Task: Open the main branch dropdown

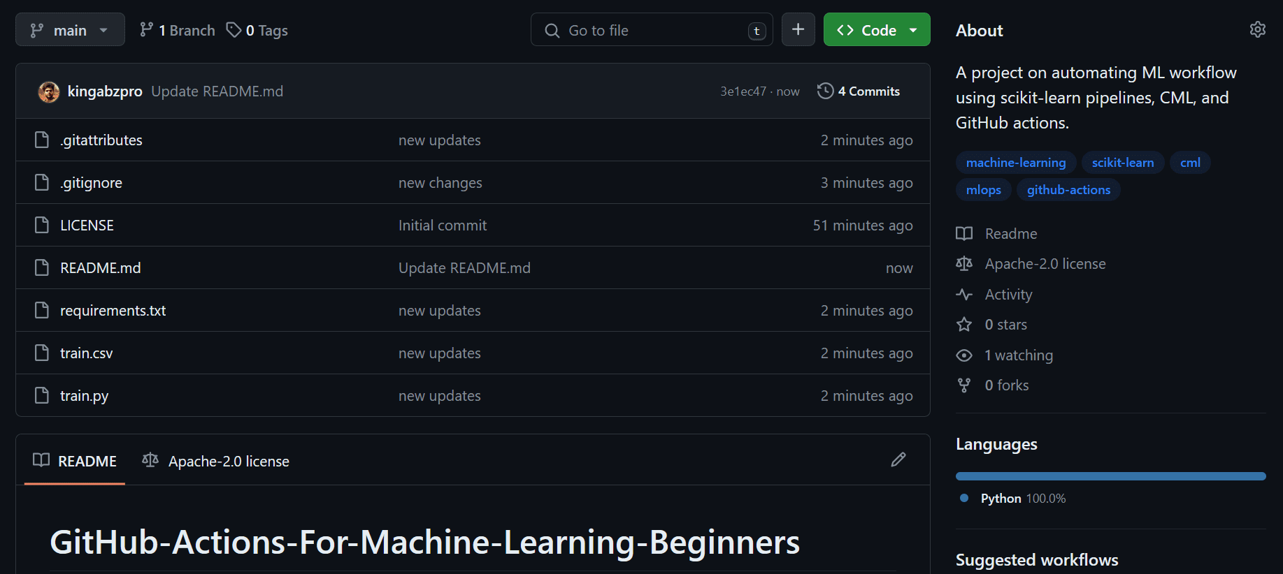Action: 70,30
